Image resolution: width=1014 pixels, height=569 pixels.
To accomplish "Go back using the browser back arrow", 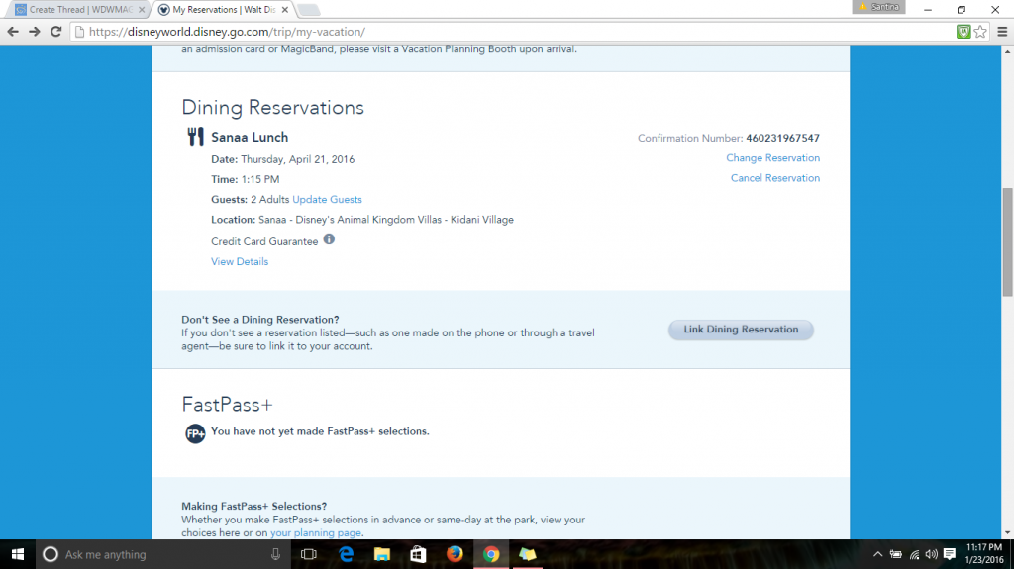I will pyautogui.click(x=12, y=32).
